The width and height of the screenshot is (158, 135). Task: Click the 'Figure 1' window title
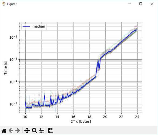[x=12, y=4]
